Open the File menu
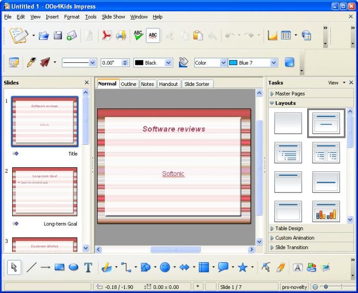The height and width of the screenshot is (293, 358). pyautogui.click(x=8, y=17)
